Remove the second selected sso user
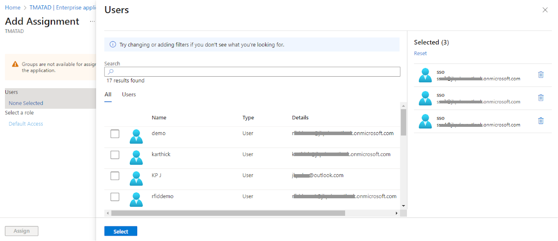Screen dimensions: 558x241 (x=541, y=97)
